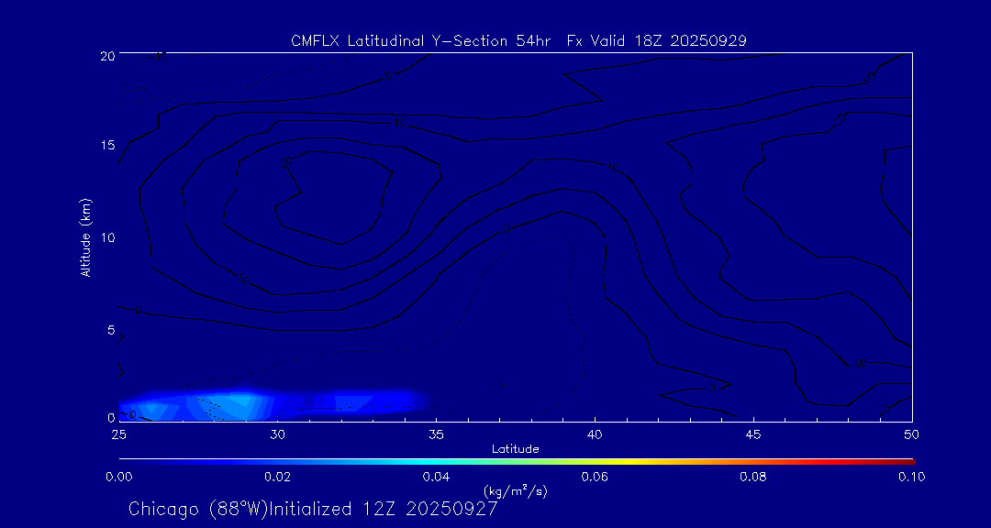Select the colorbar value 0.04
991x528 pixels.
point(436,477)
